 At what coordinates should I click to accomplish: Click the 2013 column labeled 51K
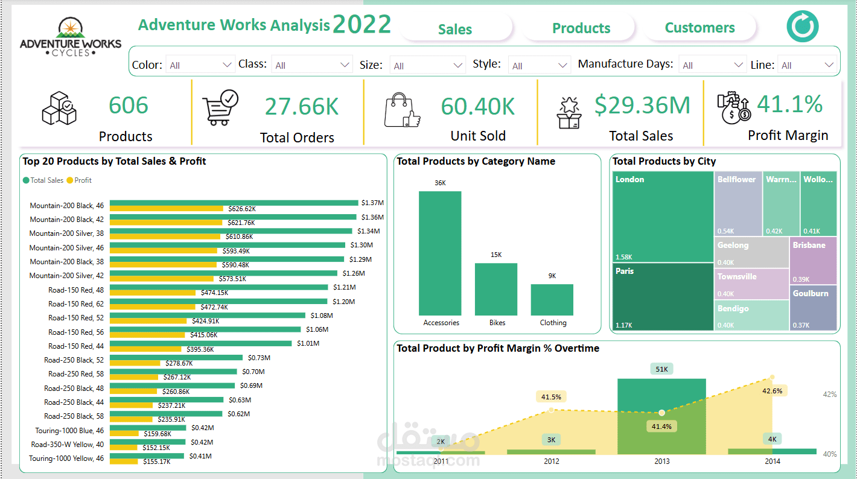pyautogui.click(x=661, y=416)
